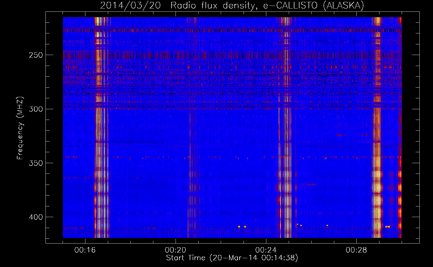Click the 00:28 time tick label
Image resolution: width=433 pixels, height=267 pixels.
pyautogui.click(x=356, y=250)
